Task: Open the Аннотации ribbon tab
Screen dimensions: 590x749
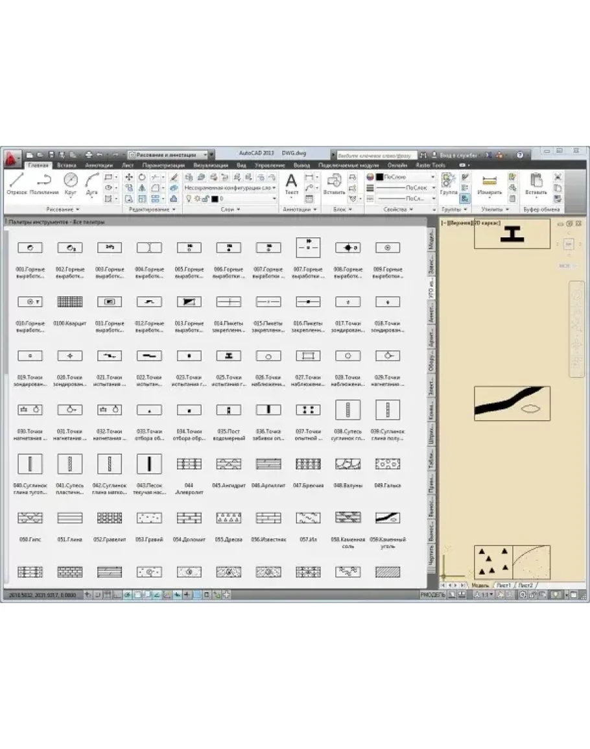Action: click(x=99, y=165)
